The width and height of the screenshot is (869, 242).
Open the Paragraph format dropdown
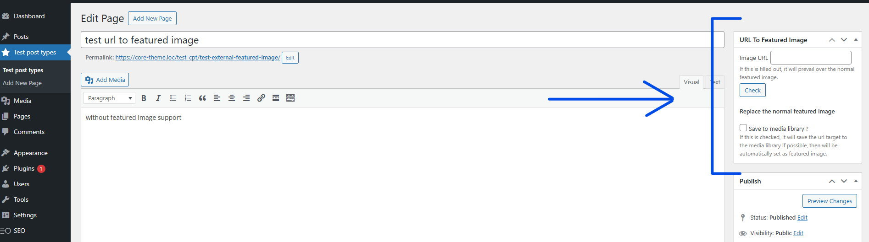click(110, 98)
